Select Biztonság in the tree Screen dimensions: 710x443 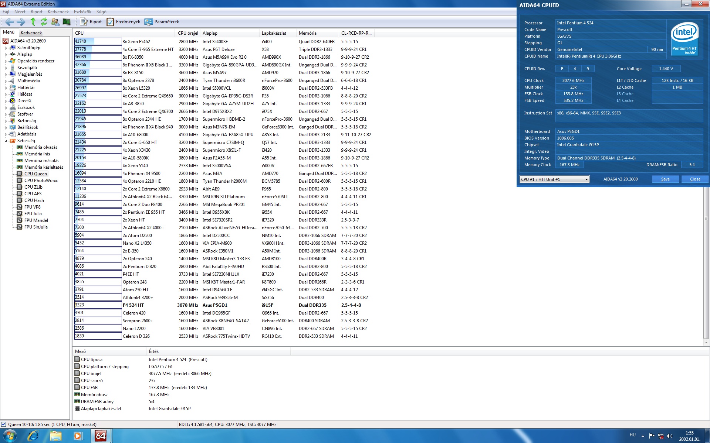[x=27, y=121]
